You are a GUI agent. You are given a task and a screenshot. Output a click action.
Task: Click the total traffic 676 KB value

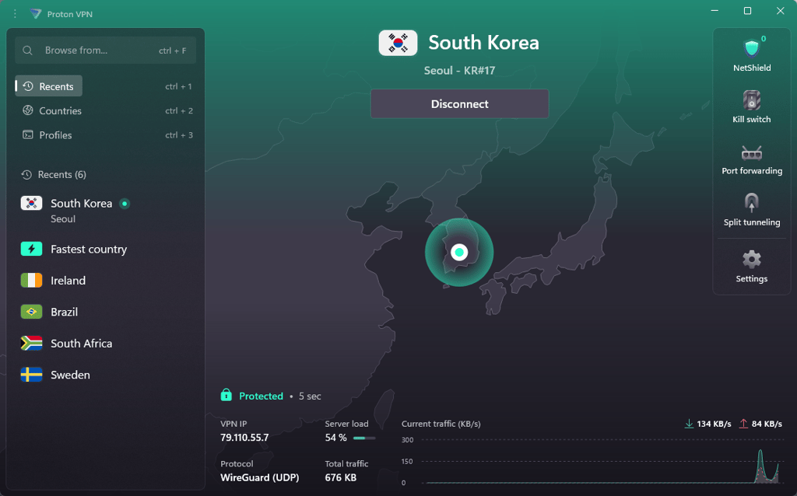click(341, 477)
